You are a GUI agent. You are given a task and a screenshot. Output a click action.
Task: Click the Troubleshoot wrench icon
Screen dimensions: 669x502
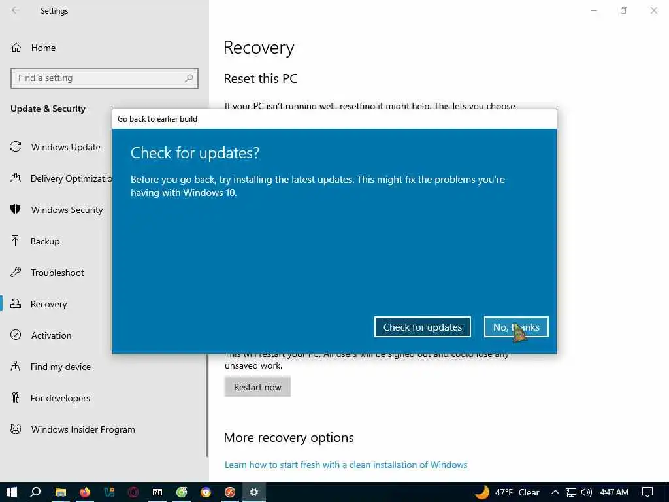click(16, 272)
